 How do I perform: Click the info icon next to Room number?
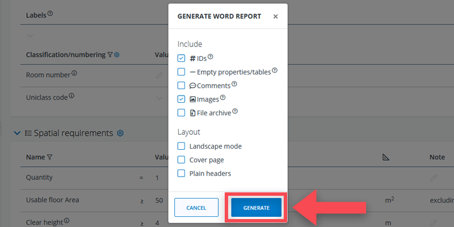pos(74,73)
